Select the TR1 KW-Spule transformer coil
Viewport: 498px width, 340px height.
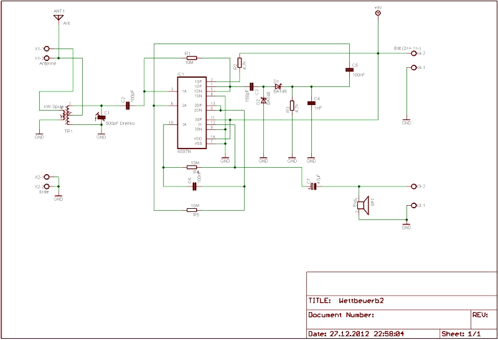[65, 115]
